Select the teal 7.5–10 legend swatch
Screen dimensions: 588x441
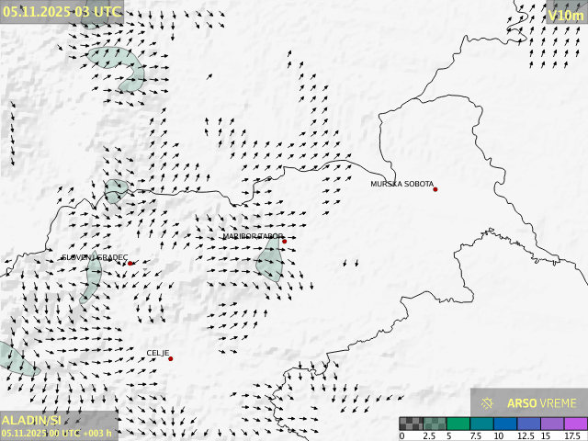pyautogui.click(x=481, y=424)
